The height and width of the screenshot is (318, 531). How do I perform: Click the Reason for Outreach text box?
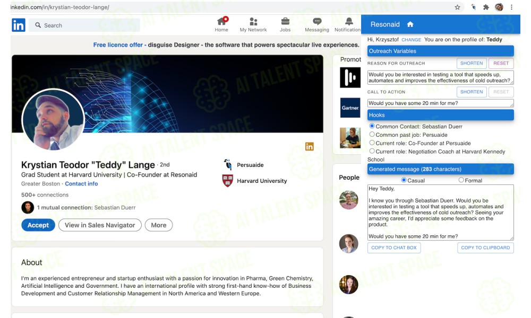[440, 77]
